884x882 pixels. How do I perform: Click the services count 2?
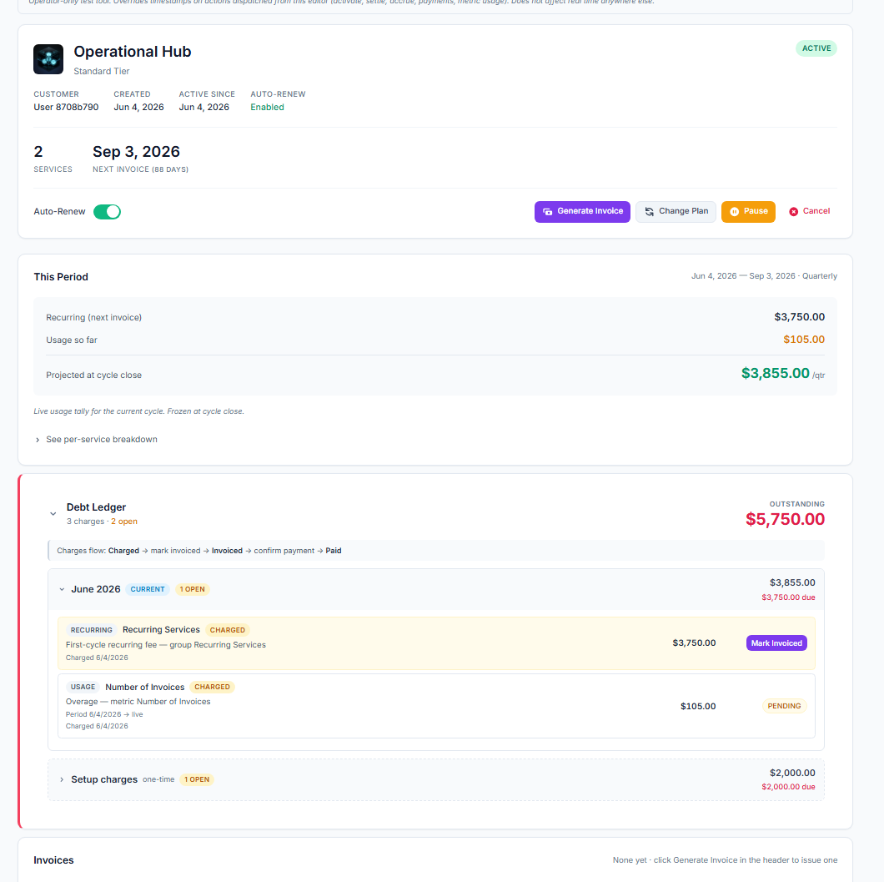coord(38,152)
